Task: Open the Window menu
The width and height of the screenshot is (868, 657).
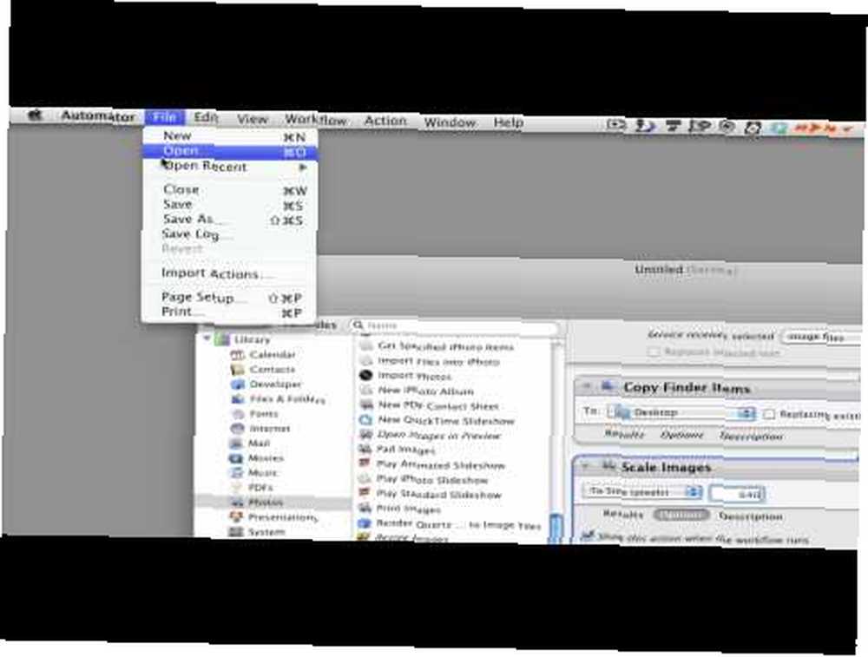Action: [x=450, y=122]
